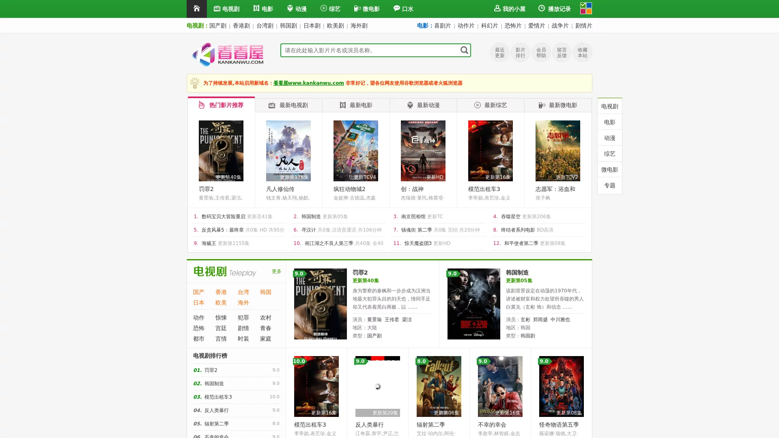This screenshot has height=438, width=779.
Task: Open 疯狂动物城2 poster thumbnail
Action: click(356, 150)
